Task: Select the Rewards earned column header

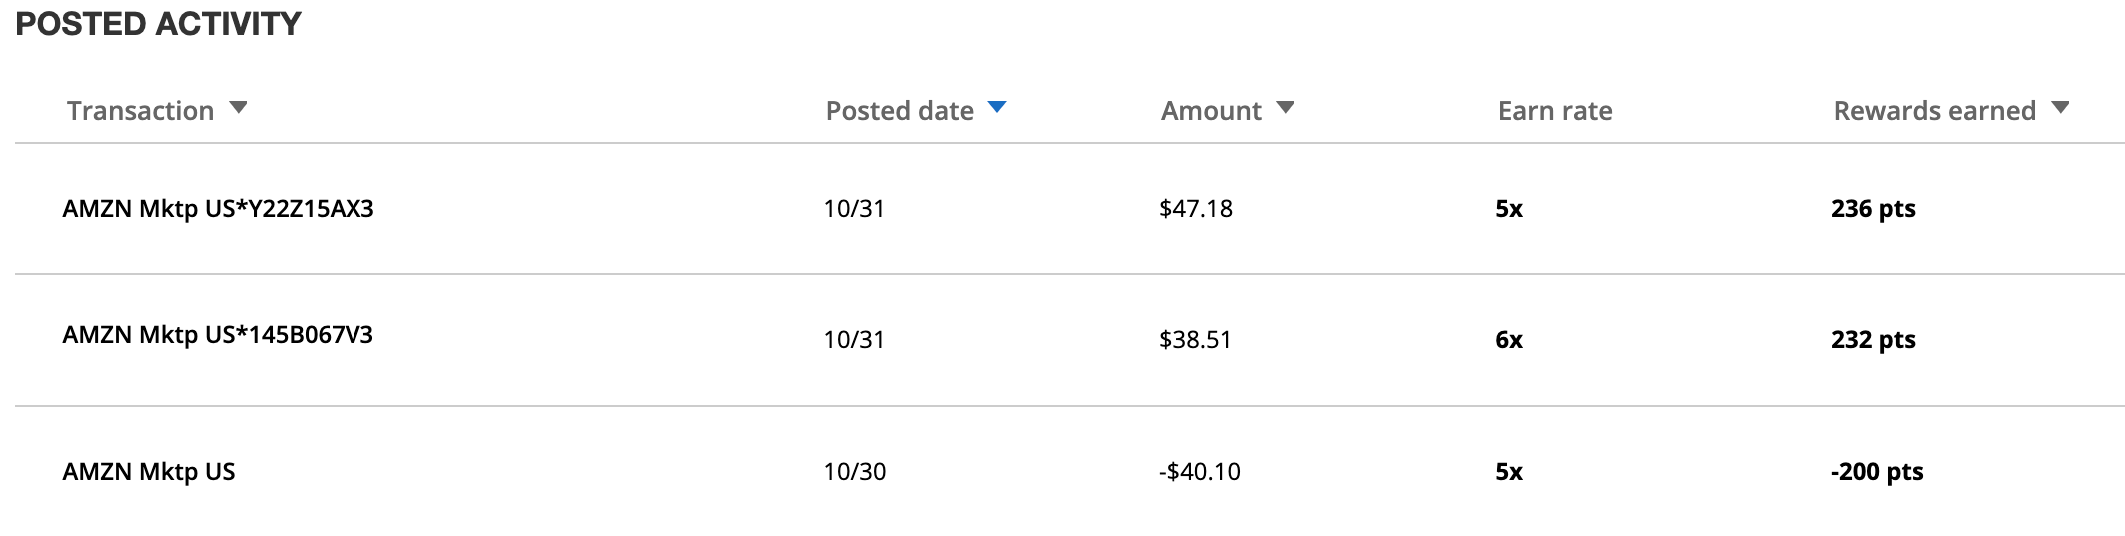Action: coord(1934,111)
